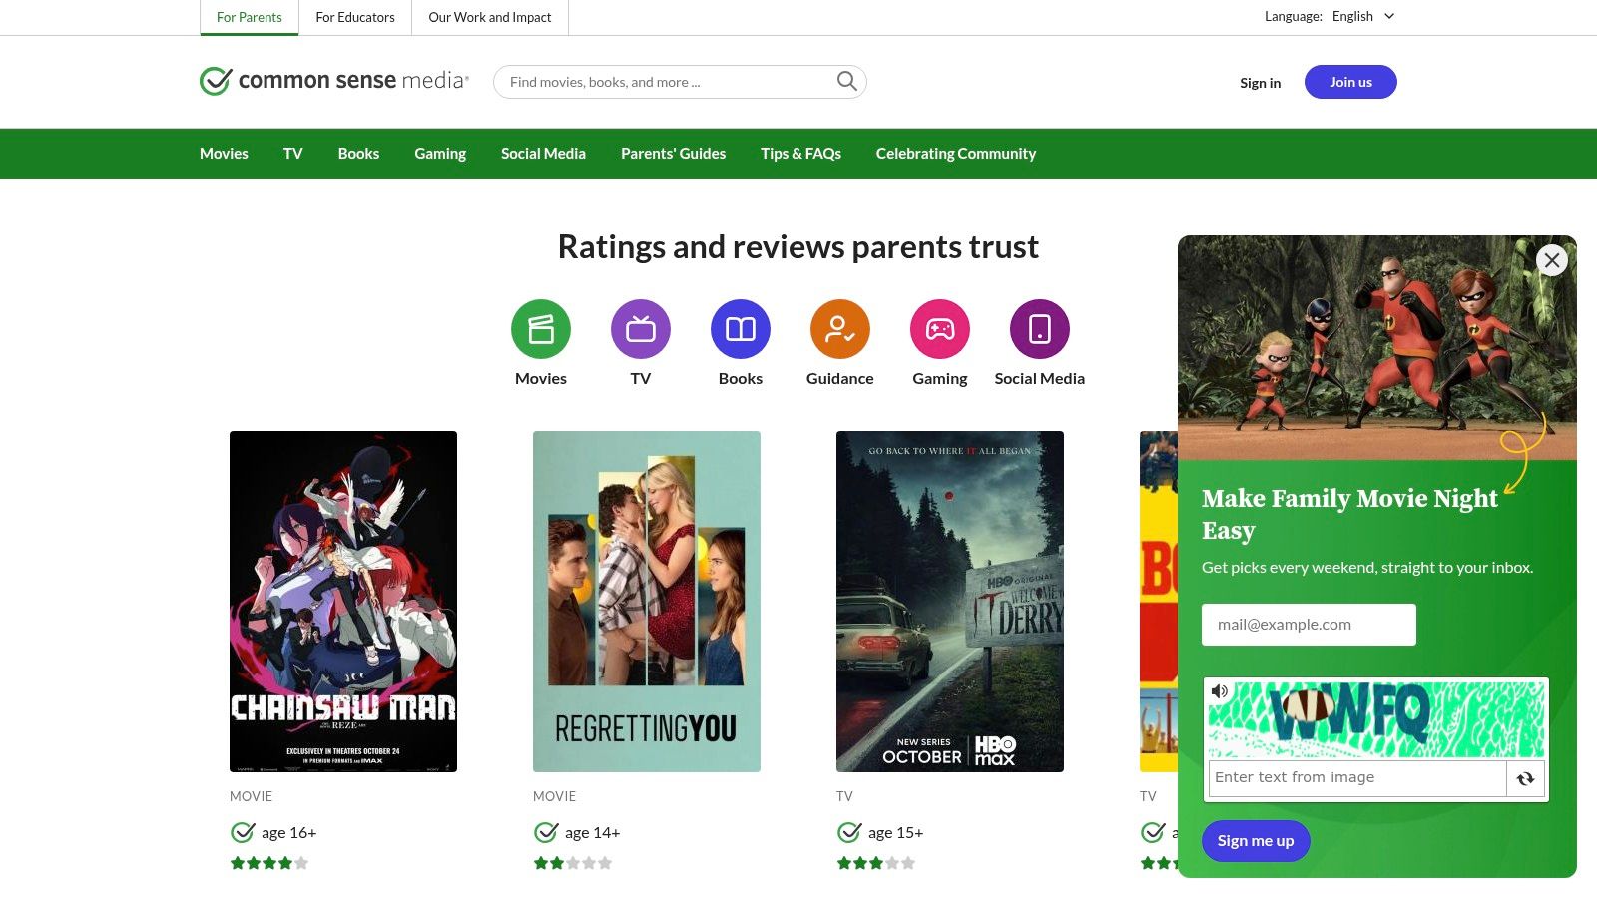The width and height of the screenshot is (1597, 898).
Task: Click the Welcome to Derry three-star rating
Action: coord(876,863)
